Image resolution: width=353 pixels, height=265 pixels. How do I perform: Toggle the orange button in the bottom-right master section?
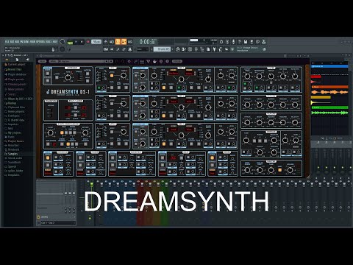279,170
